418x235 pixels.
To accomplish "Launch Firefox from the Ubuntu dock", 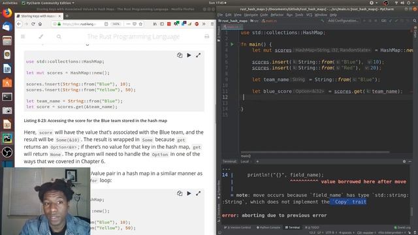I will [x=7, y=12].
